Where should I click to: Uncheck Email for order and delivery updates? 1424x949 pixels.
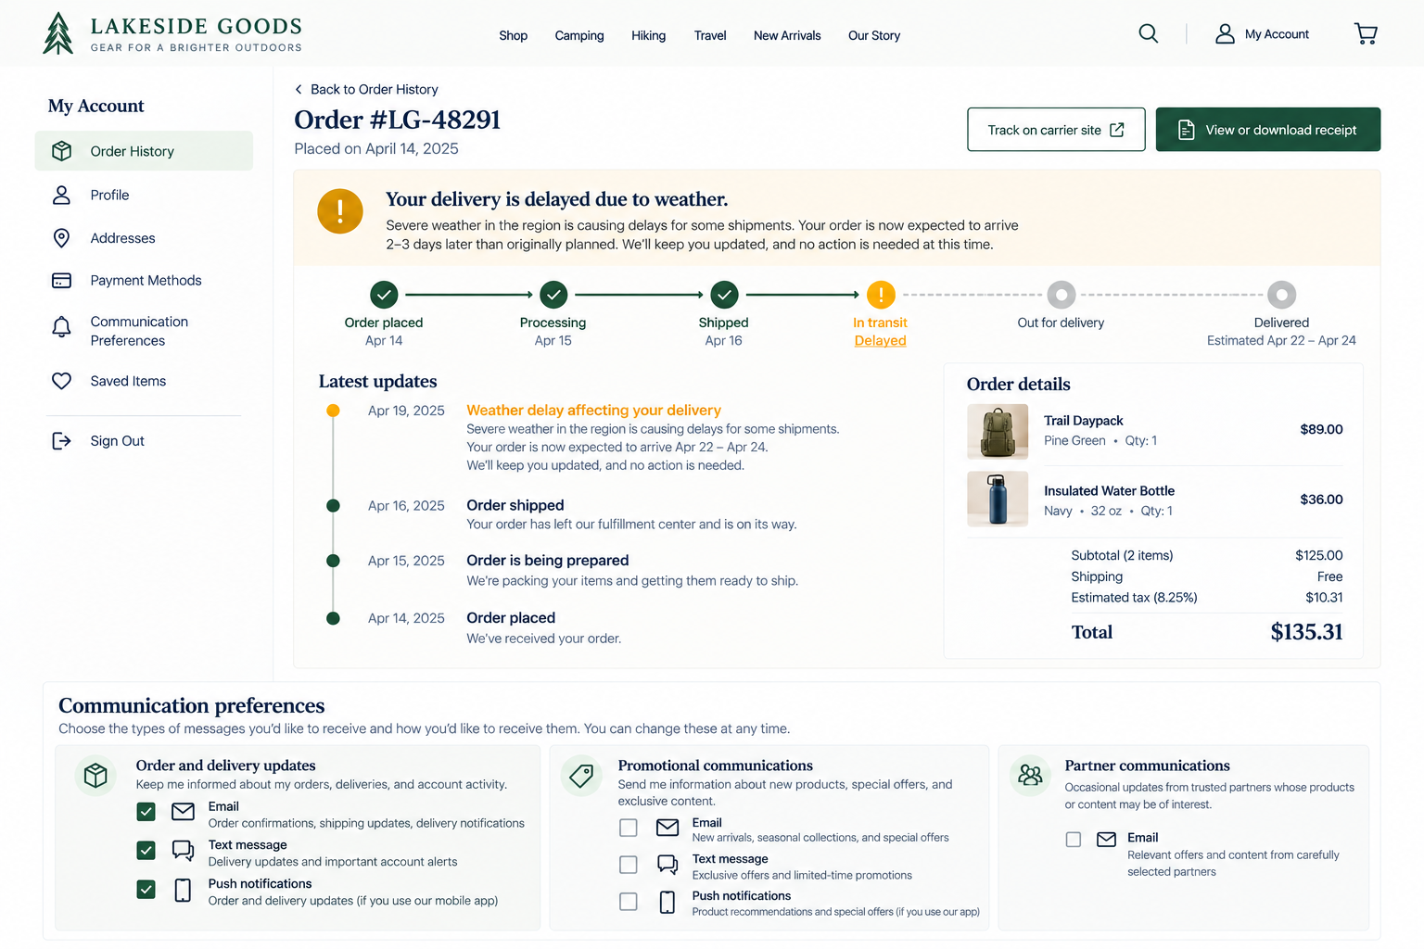tap(146, 812)
